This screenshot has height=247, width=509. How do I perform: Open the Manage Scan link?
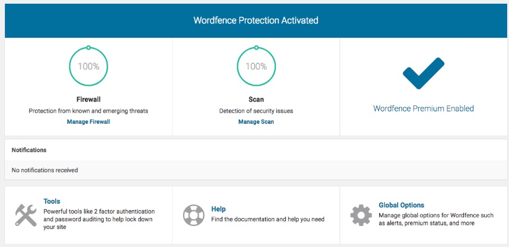tap(256, 122)
